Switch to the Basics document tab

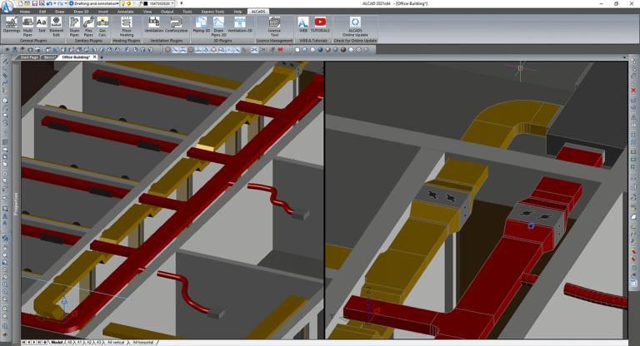(49, 57)
